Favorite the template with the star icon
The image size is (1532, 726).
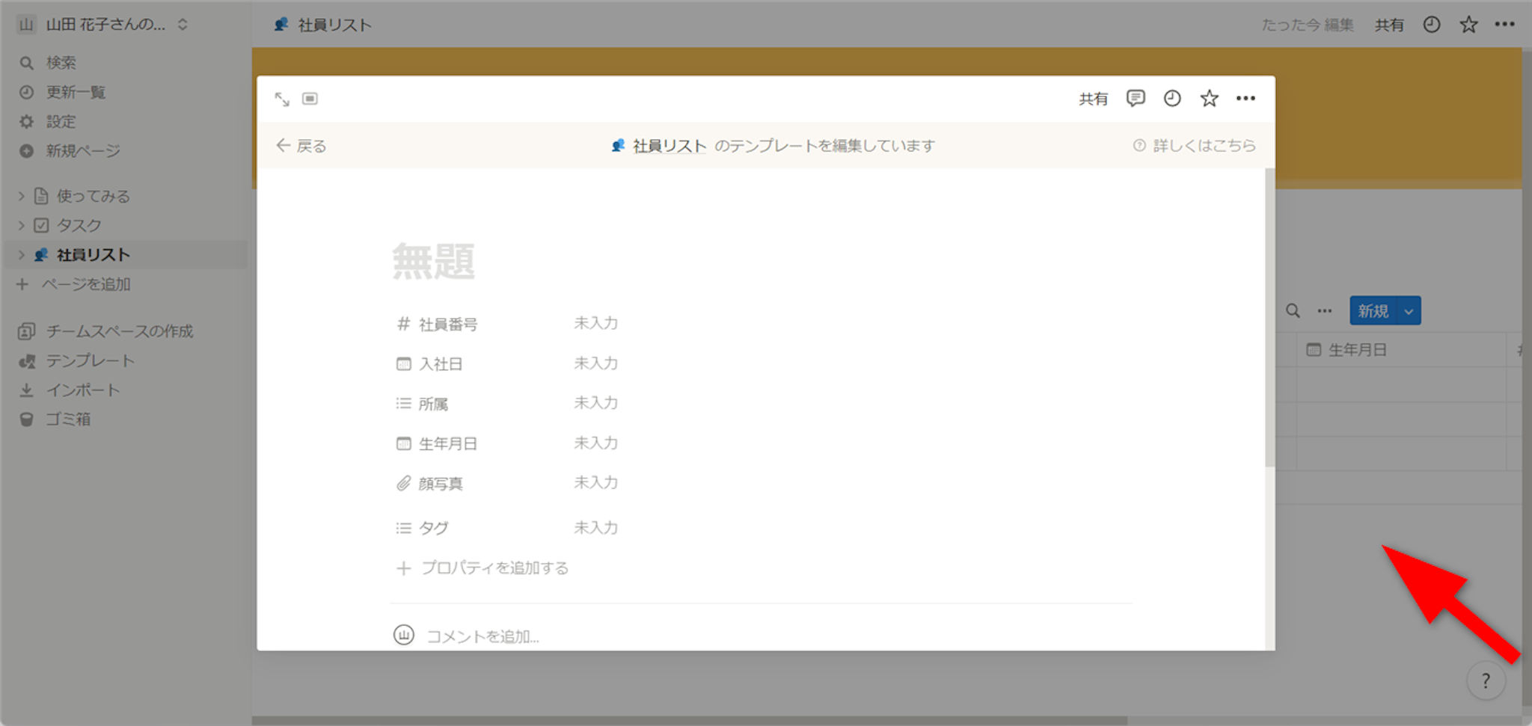pyautogui.click(x=1209, y=99)
